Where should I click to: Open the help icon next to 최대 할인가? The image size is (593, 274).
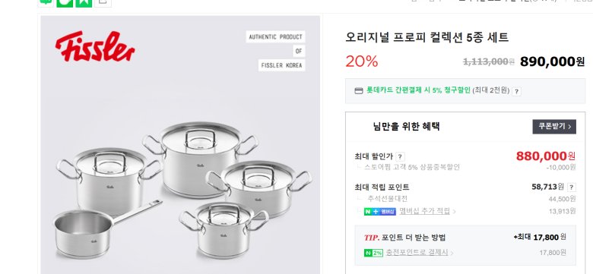click(x=400, y=156)
